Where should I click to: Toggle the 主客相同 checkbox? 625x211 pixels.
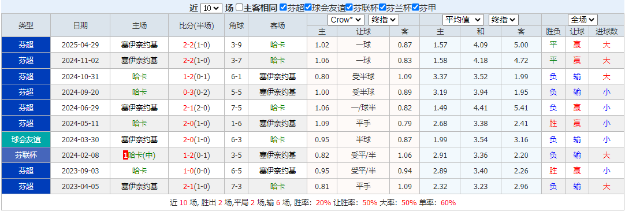coord(239,8)
